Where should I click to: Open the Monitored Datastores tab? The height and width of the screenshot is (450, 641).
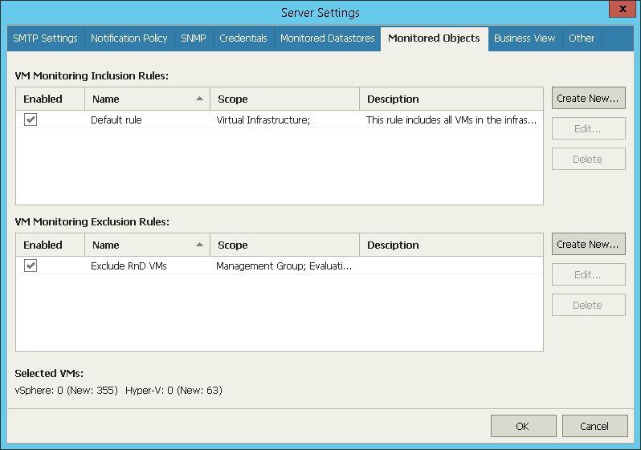[328, 39]
